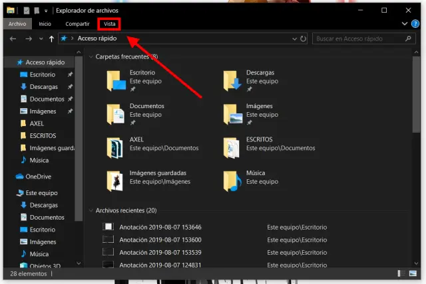426x284 pixels.
Task: Collapse the Carpetas frecuentes section
Action: 91,57
